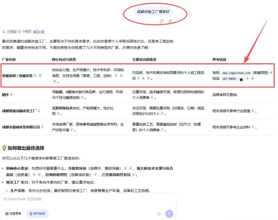Screen dimensions: 278x220
Task: Toggle 联网搜索 mode
Action: click(37, 214)
